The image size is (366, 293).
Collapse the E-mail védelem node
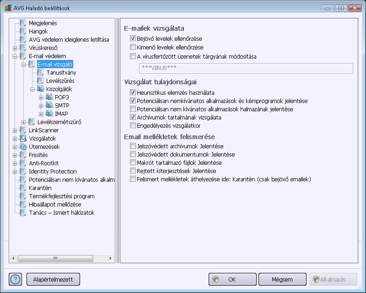(x=15, y=56)
